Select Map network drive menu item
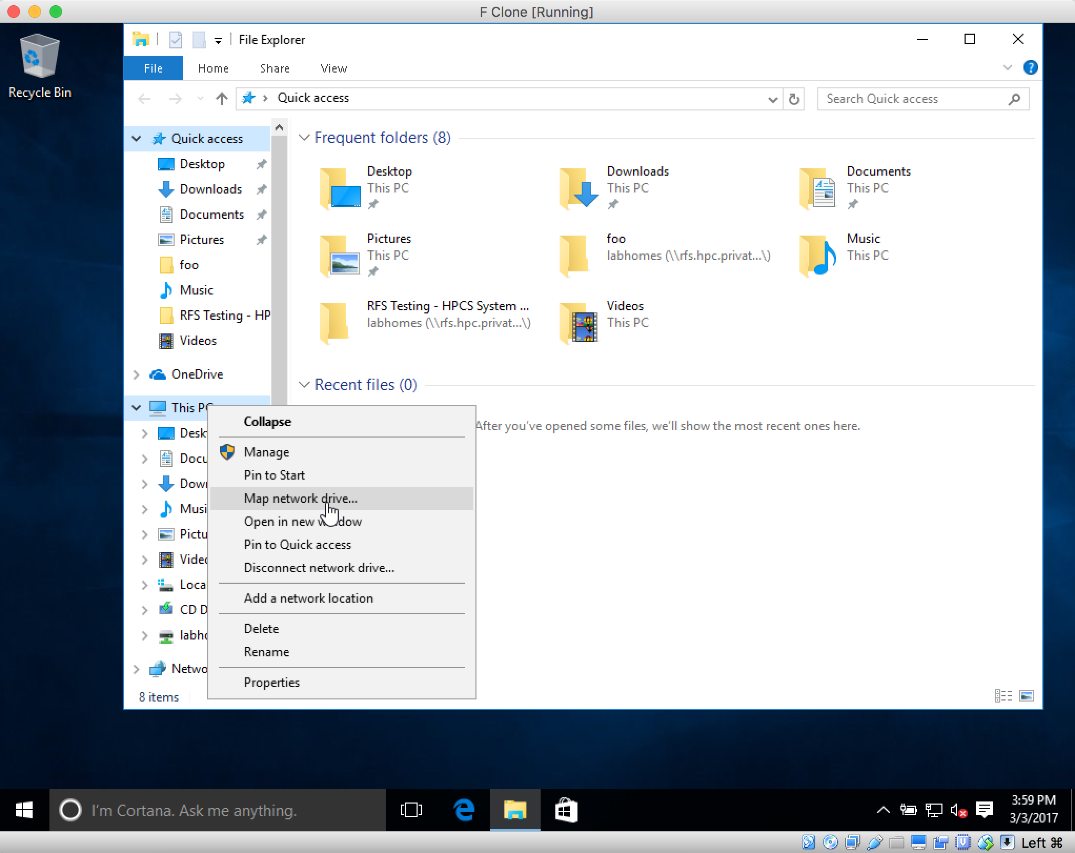Viewport: 1075px width, 853px height. click(300, 499)
